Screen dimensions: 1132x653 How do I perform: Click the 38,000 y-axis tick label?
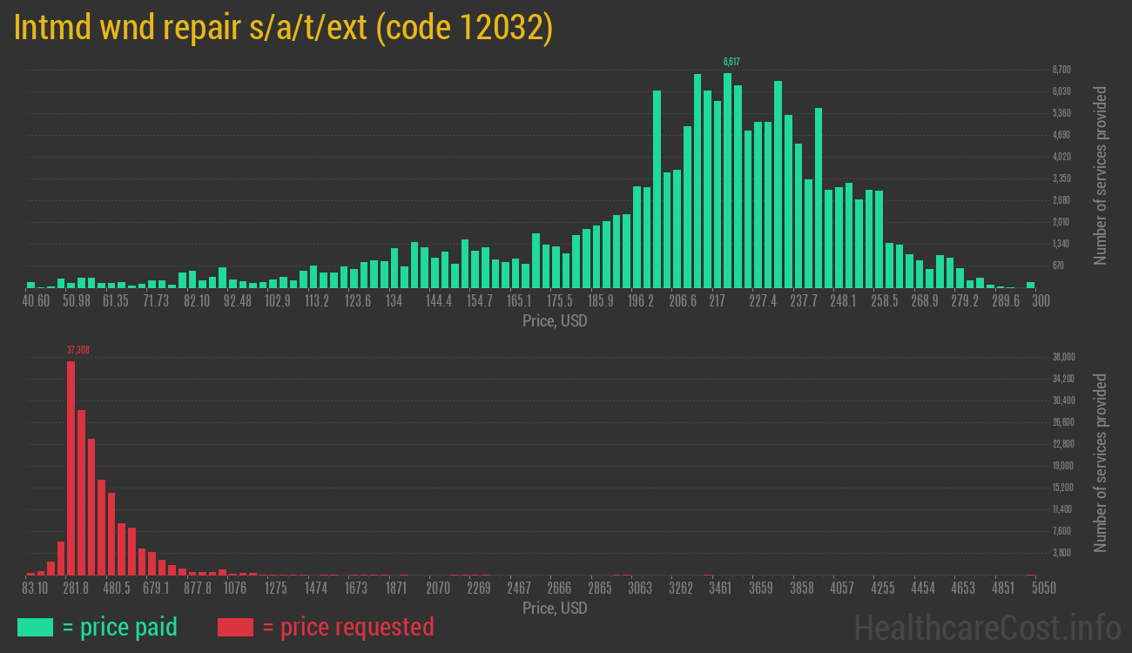[x=1063, y=357]
